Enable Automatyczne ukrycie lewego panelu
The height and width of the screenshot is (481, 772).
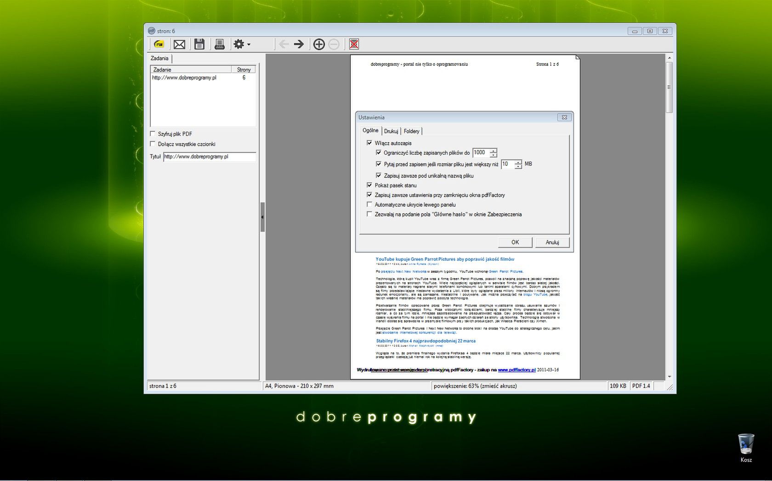coord(369,205)
